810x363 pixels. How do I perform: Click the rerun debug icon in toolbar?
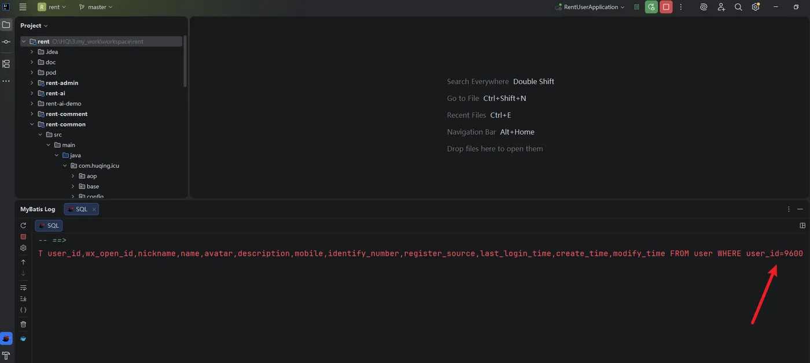click(651, 7)
